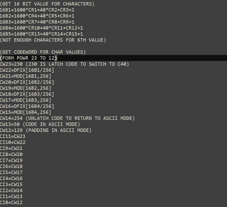Click the line 16B1=1600*CR1+40*CR2+CR3+1
The width and height of the screenshot is (227, 207).
pos(37,10)
